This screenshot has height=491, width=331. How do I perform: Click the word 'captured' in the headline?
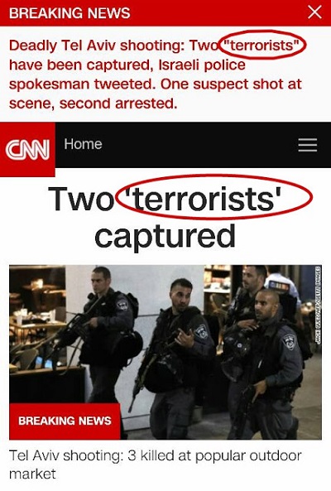[165, 236]
